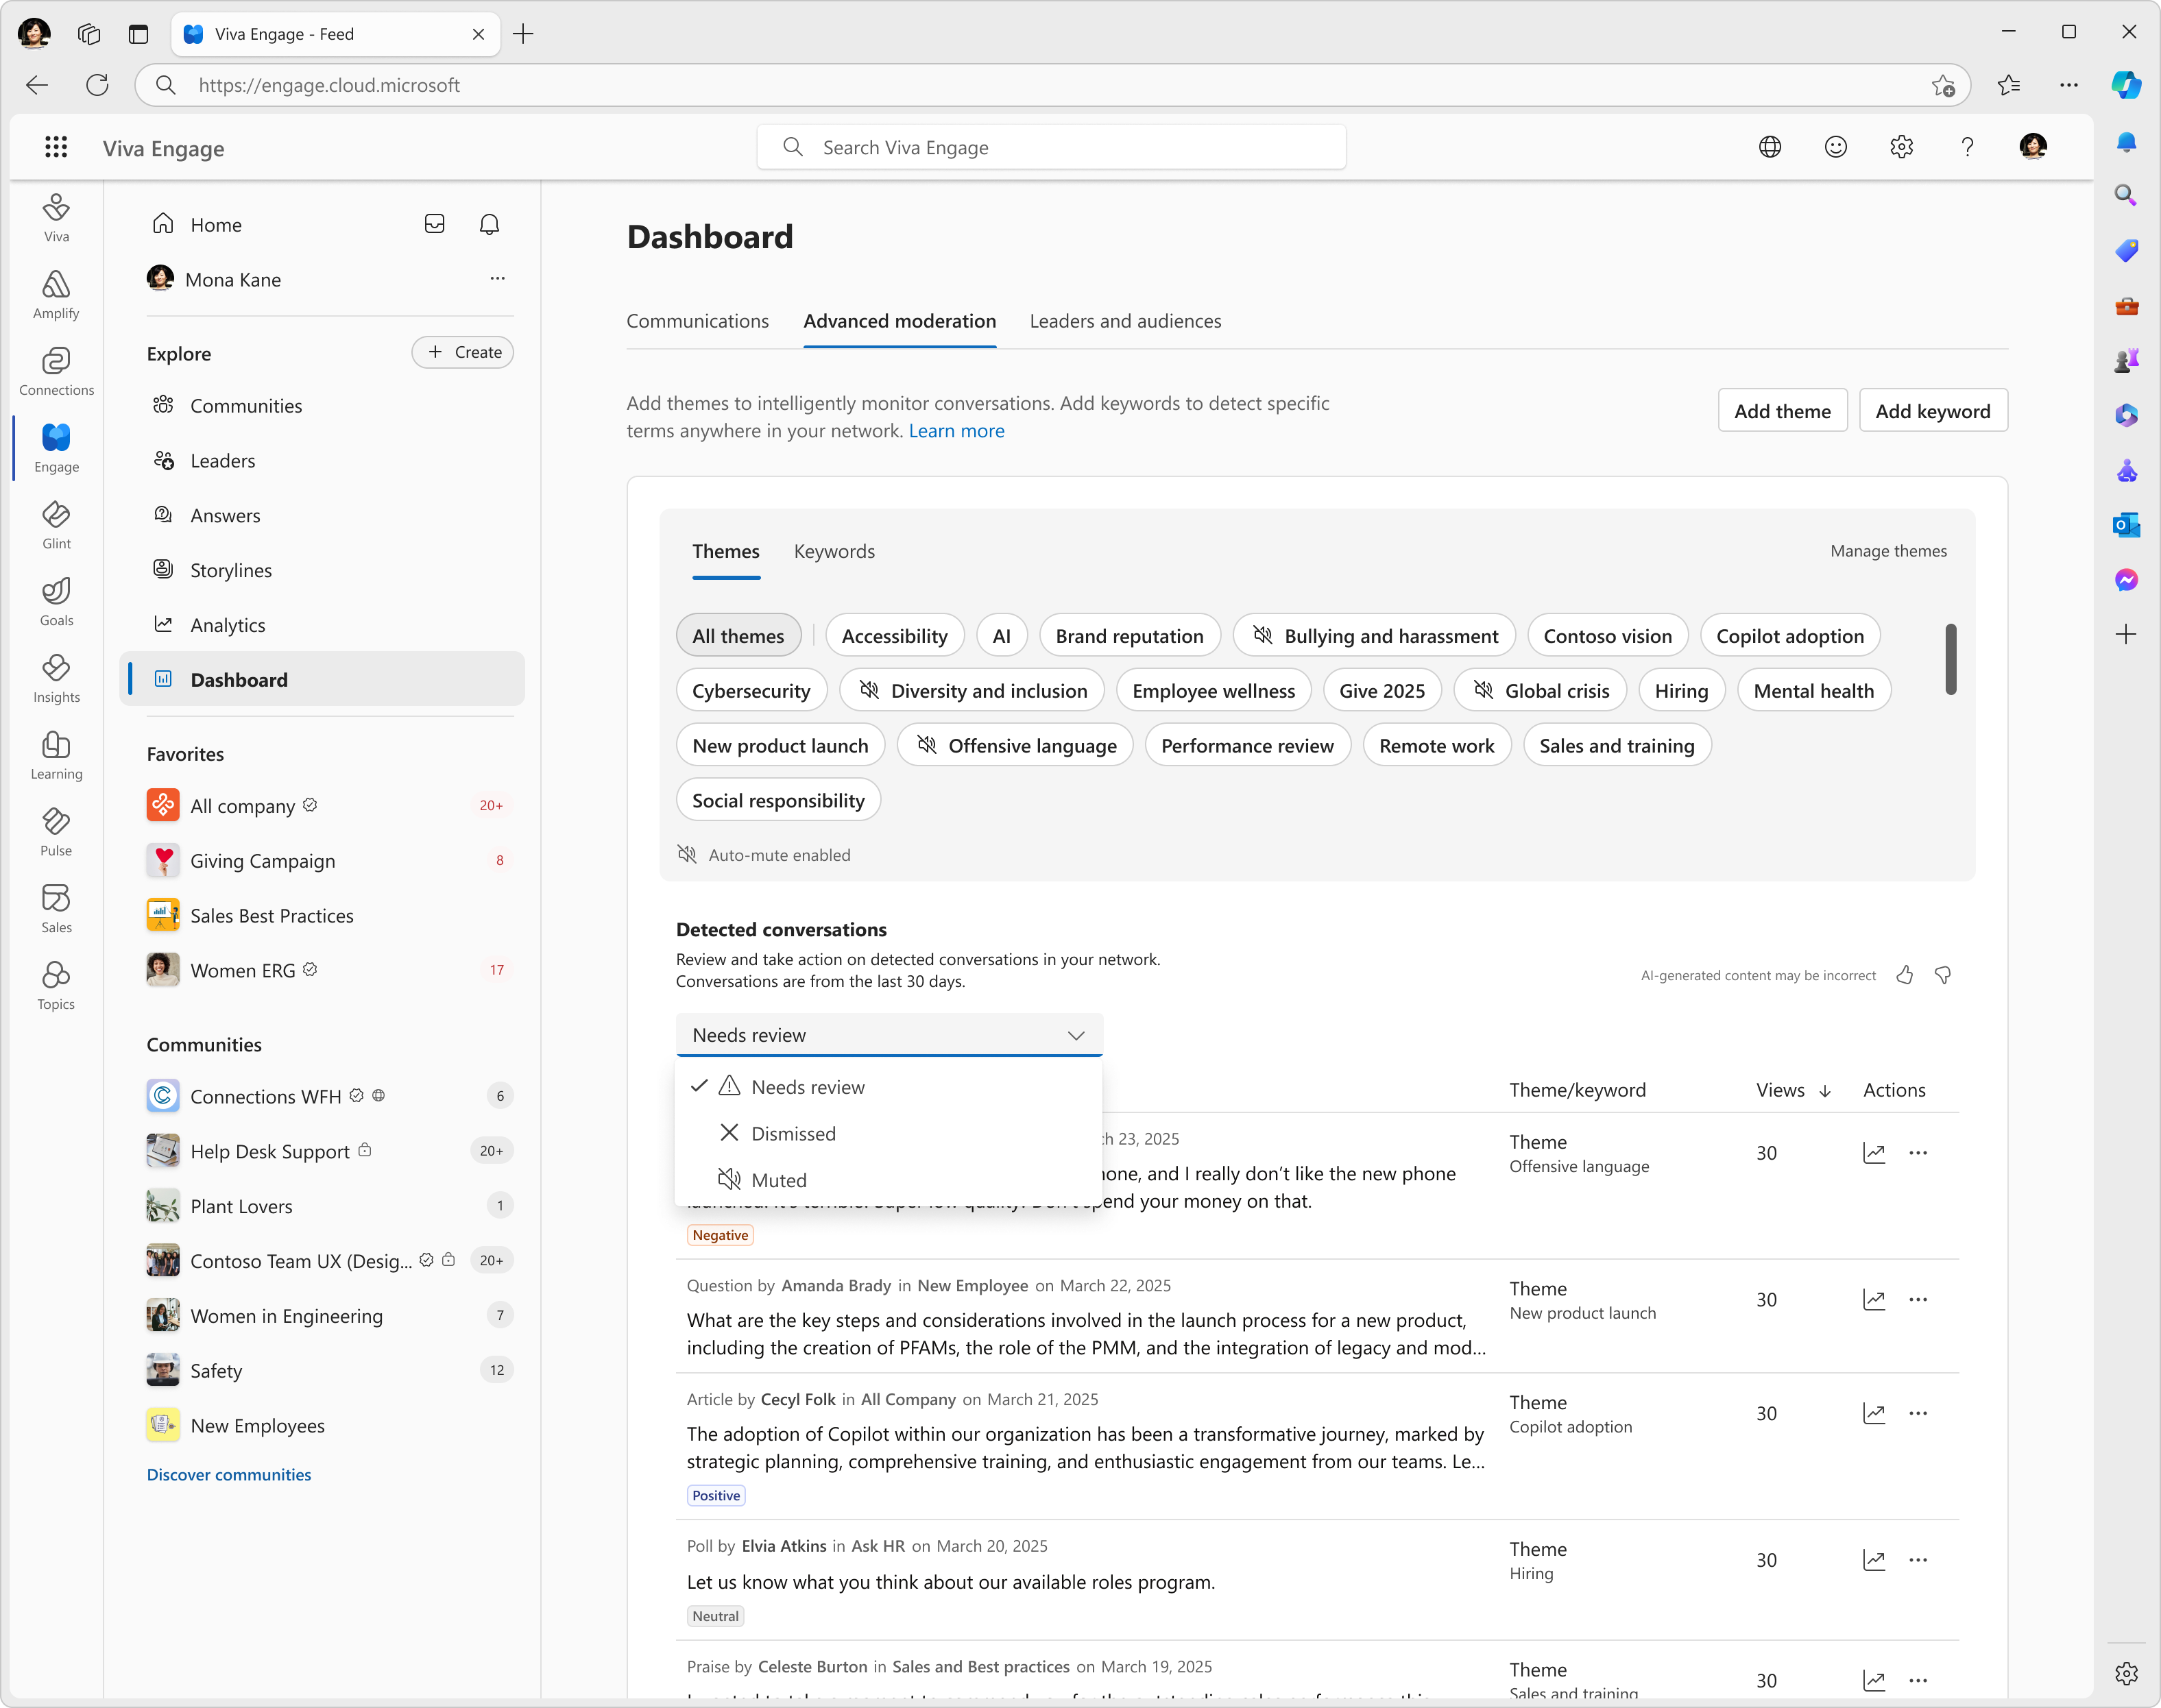This screenshot has width=2161, height=1708.
Task: Open Topics in the app rail
Action: 56,986
